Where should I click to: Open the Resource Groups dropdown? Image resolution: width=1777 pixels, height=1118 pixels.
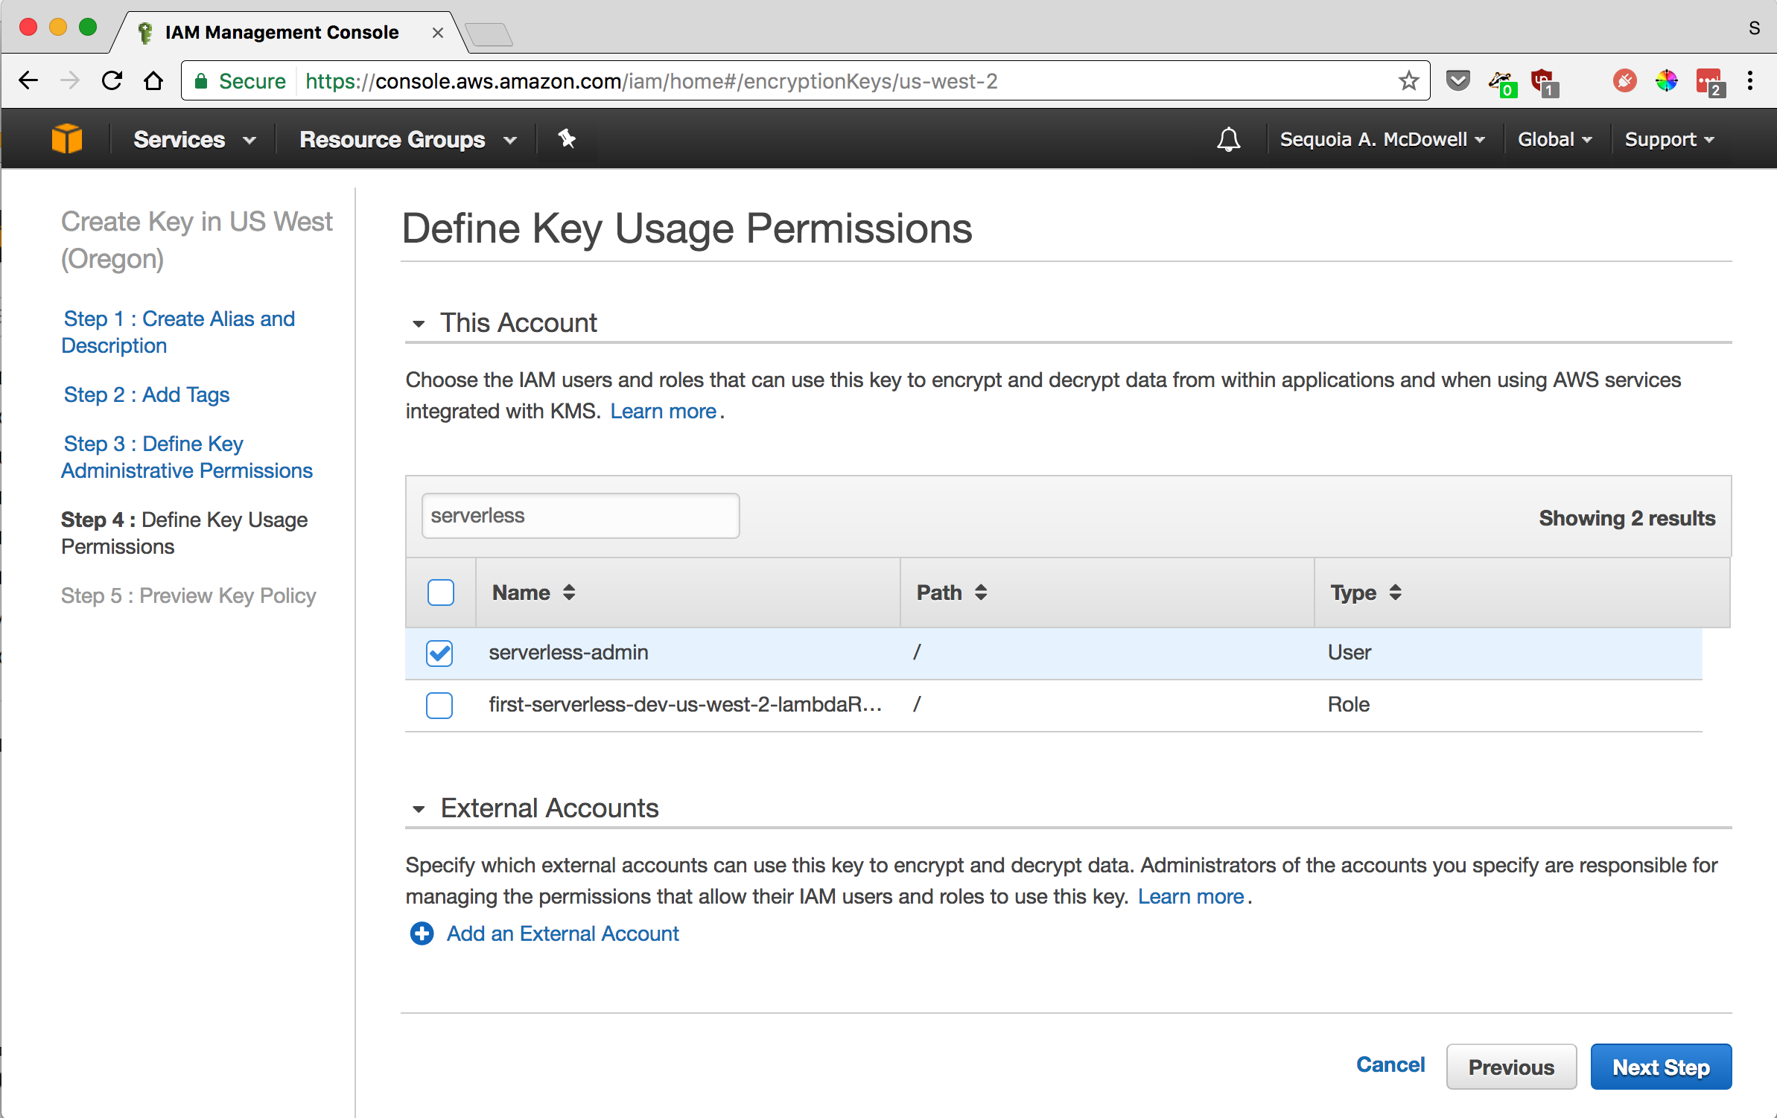pyautogui.click(x=408, y=139)
